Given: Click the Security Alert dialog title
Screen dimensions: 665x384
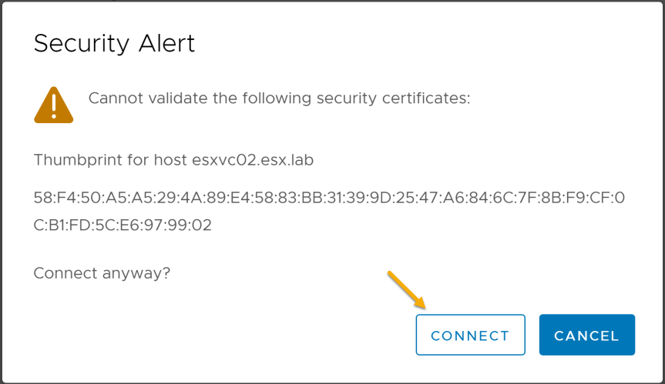Looking at the screenshot, I should 114,43.
